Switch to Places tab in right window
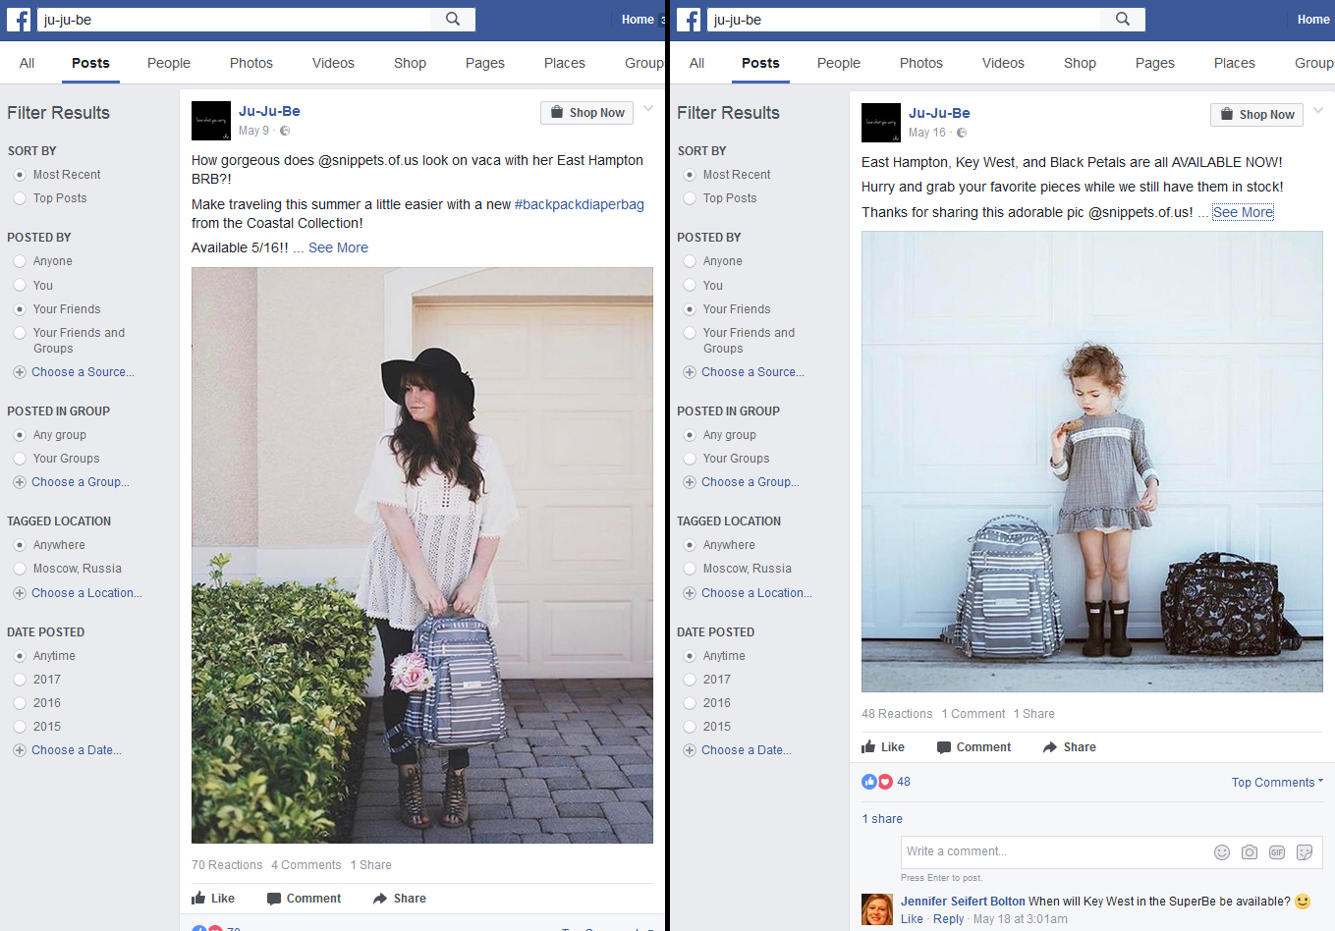 coord(1235,63)
